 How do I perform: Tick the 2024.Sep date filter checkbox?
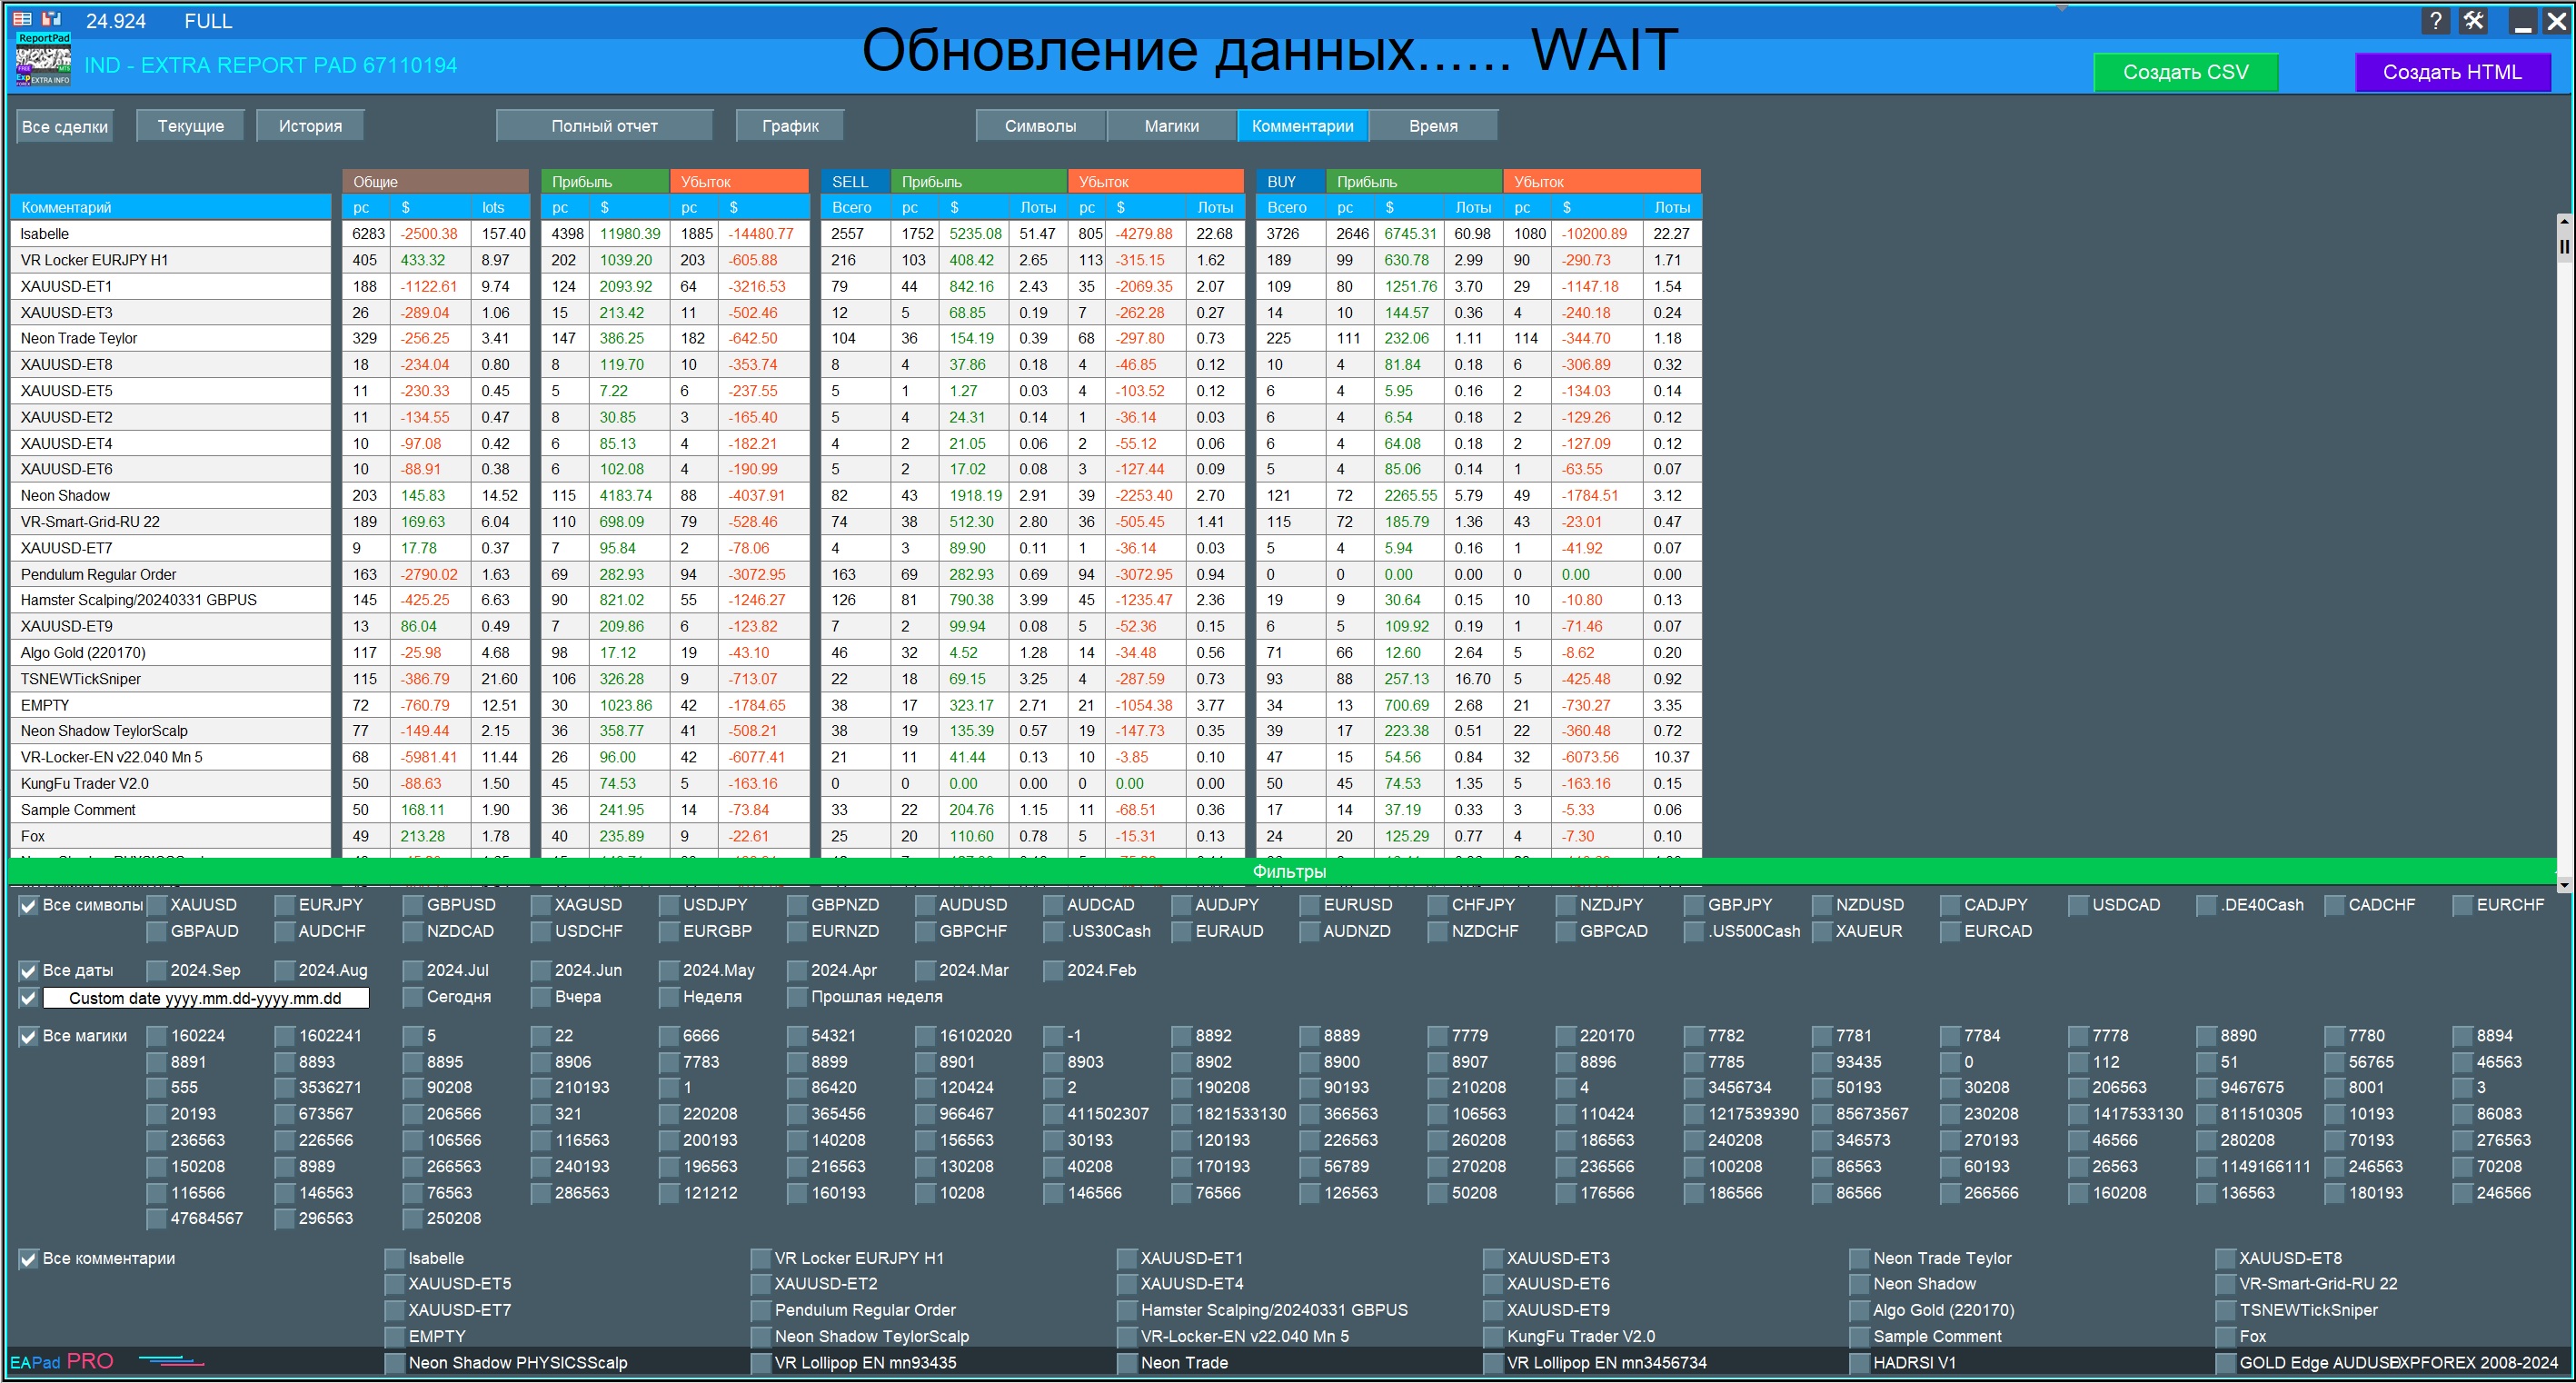click(157, 971)
